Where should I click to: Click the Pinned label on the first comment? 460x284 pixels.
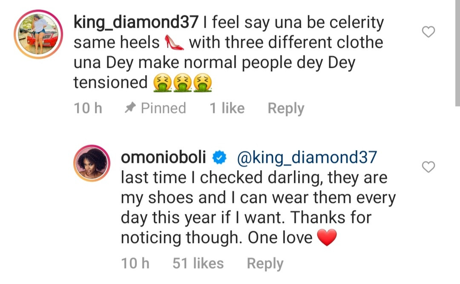[163, 108]
